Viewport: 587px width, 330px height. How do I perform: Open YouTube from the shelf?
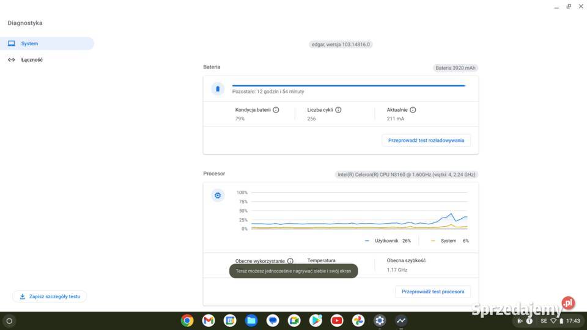tap(337, 321)
